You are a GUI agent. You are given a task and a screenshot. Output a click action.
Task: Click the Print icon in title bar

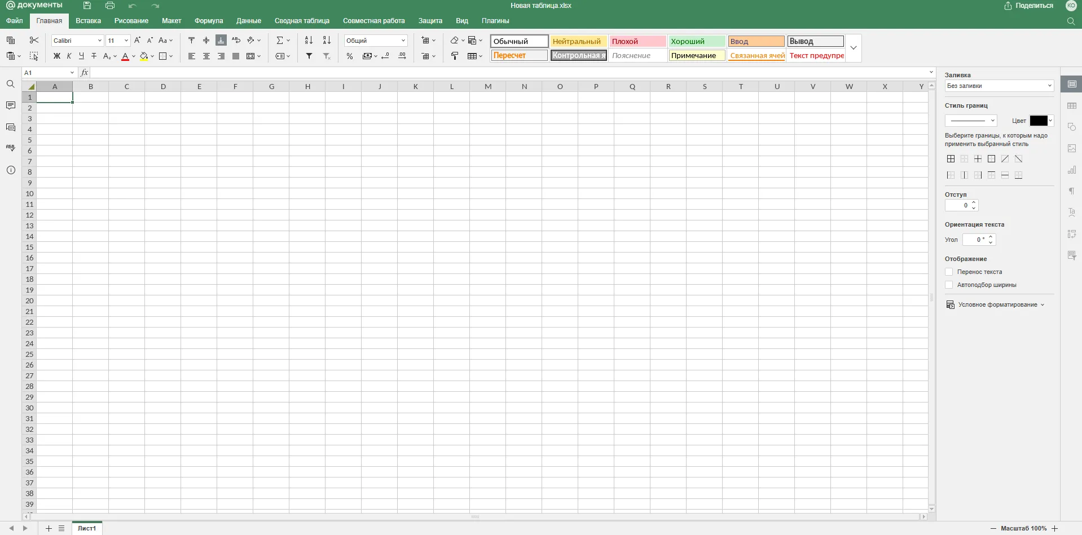pos(110,6)
